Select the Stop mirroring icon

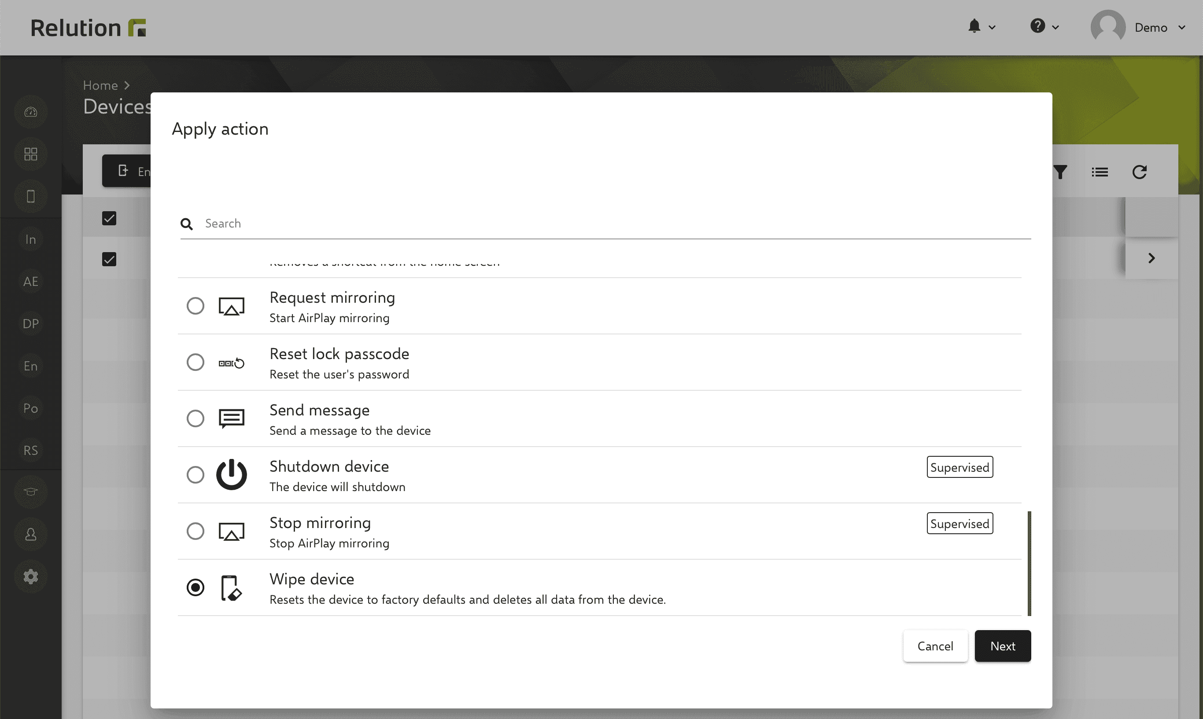(x=230, y=531)
